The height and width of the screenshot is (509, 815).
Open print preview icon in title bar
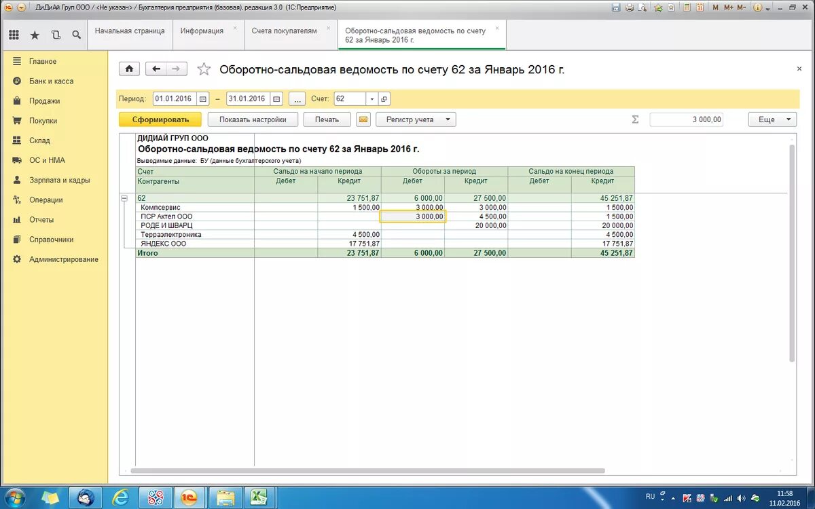(642, 7)
